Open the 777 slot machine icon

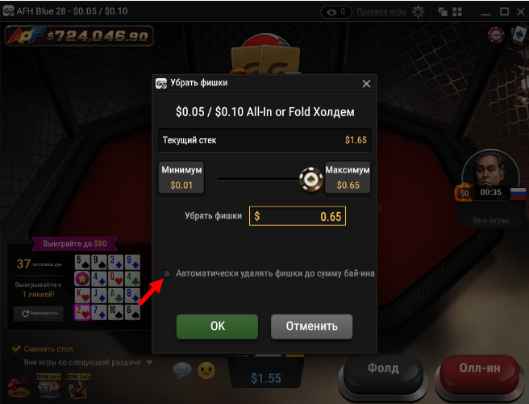48,385
